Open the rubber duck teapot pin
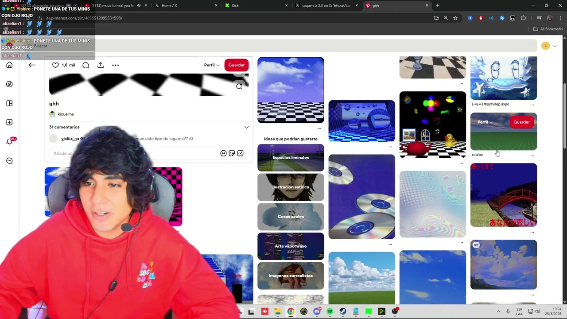567x319 pixels. (433, 125)
